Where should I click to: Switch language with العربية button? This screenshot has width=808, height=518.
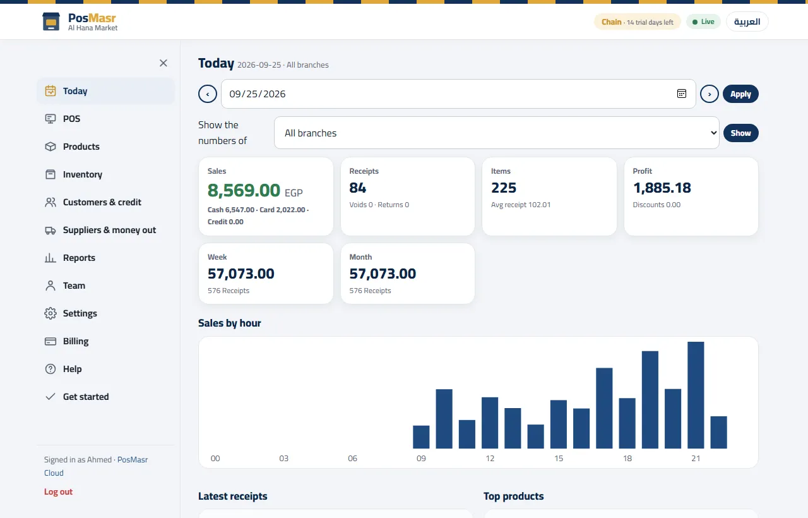pos(747,21)
